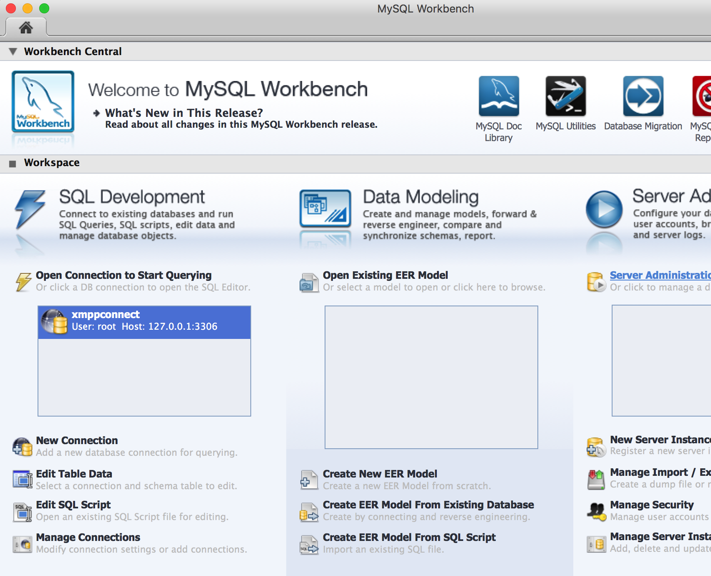Click Create EER Model From SQL Script icon
Image resolution: width=711 pixels, height=576 pixels.
(x=309, y=545)
